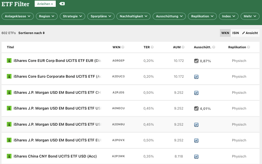The width and height of the screenshot is (262, 164).
Task: Click info icon of ETF with WKN A2PJDS
Action: coord(9,92)
